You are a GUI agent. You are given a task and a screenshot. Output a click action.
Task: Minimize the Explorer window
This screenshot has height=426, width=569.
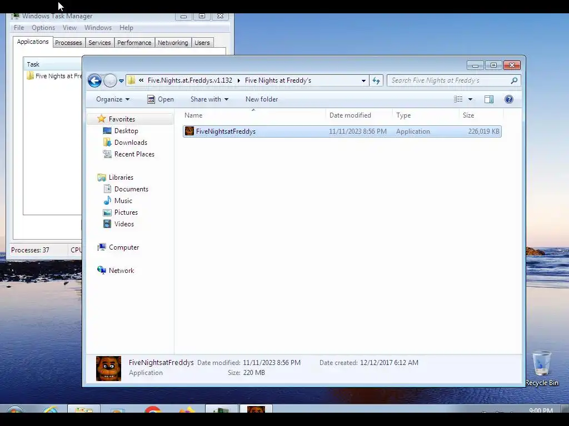click(475, 65)
